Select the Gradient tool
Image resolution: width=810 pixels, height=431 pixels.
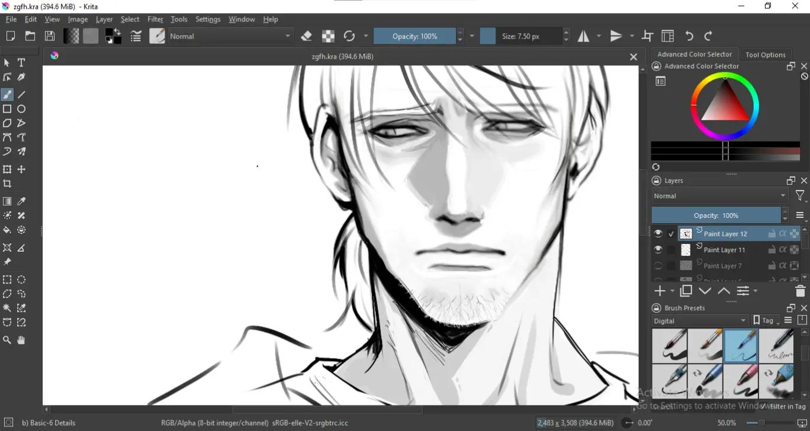pos(7,201)
